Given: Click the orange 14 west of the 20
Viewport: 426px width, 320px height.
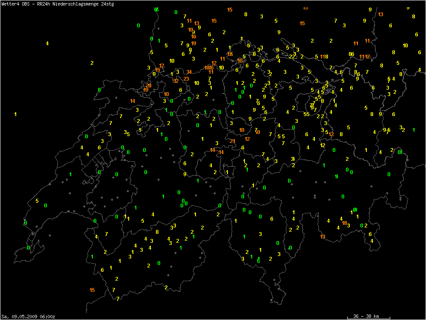Looking at the screenshot, I should (132, 101).
